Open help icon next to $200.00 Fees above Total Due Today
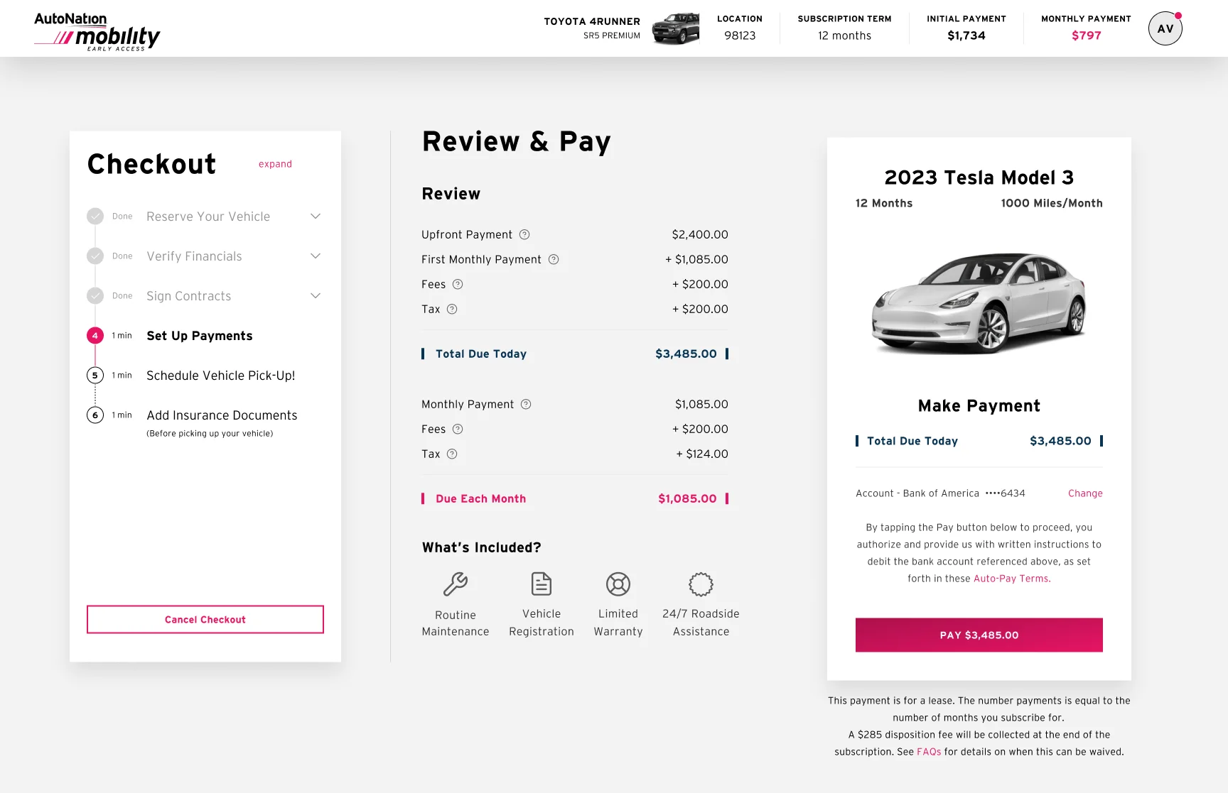This screenshot has width=1228, height=793. coord(458,285)
